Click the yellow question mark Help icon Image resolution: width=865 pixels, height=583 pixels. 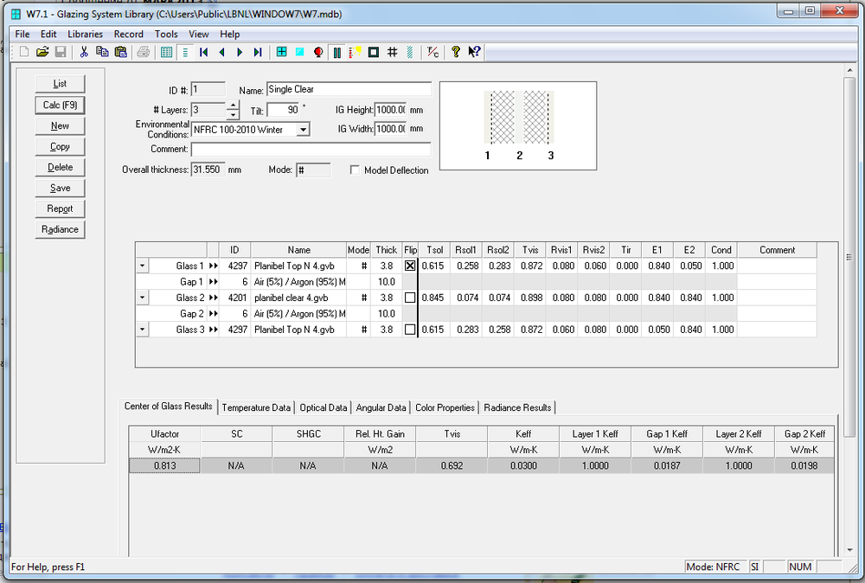click(456, 52)
